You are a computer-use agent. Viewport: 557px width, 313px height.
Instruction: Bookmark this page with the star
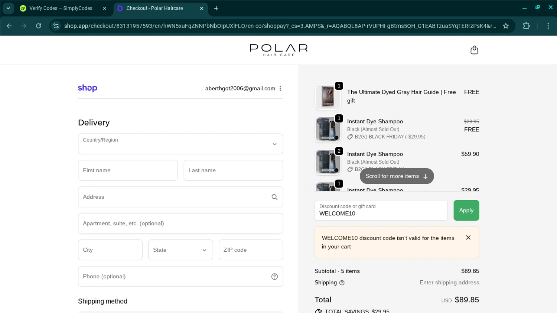click(506, 26)
